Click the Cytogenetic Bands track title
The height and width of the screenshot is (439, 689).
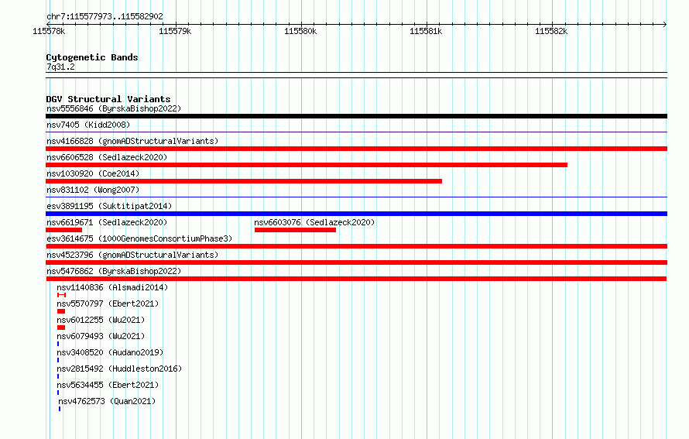point(92,57)
